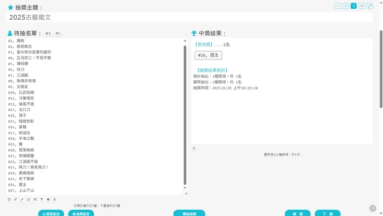The height and width of the screenshot is (216, 383).
Task: Click the winner tag #26, 還主
Action: tap(209, 55)
